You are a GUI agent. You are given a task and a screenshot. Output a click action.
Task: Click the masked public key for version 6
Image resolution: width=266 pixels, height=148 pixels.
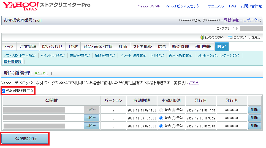(34, 118)
